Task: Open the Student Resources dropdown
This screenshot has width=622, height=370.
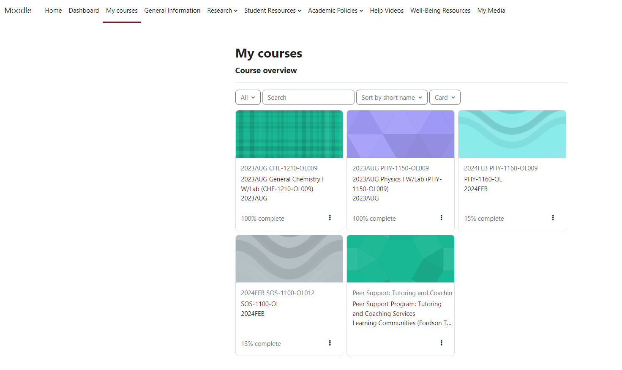Action: pyautogui.click(x=273, y=10)
